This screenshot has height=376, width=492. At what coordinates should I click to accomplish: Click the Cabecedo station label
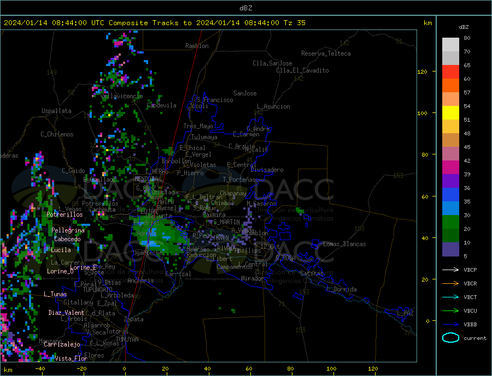(x=67, y=239)
